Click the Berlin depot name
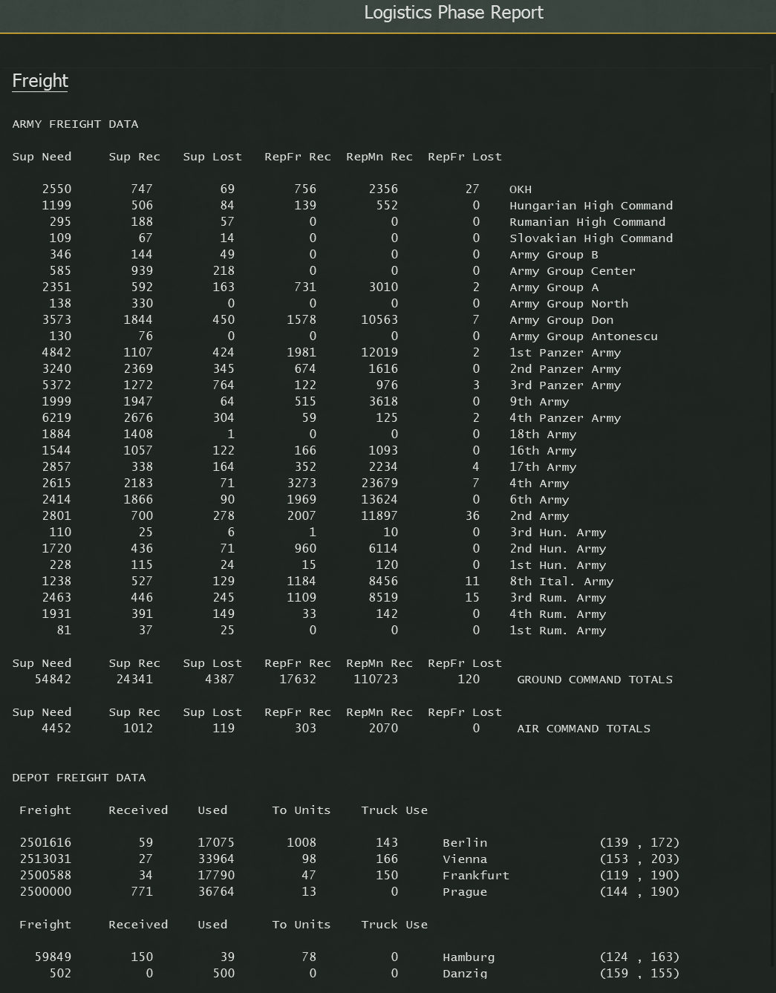 pos(465,843)
